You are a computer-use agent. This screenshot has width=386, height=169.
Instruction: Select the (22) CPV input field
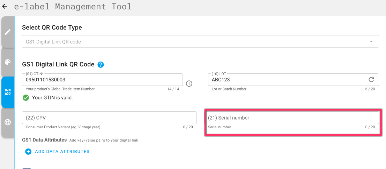click(x=109, y=118)
